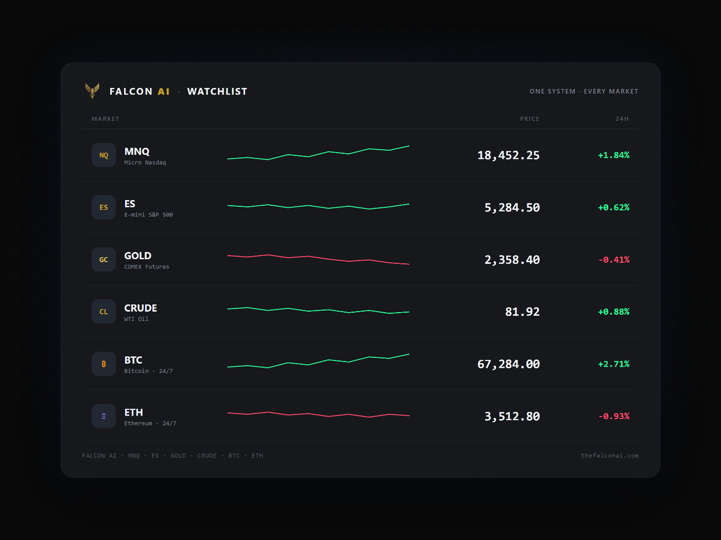Click the PRICE column header
This screenshot has width=721, height=540.
tap(529, 119)
